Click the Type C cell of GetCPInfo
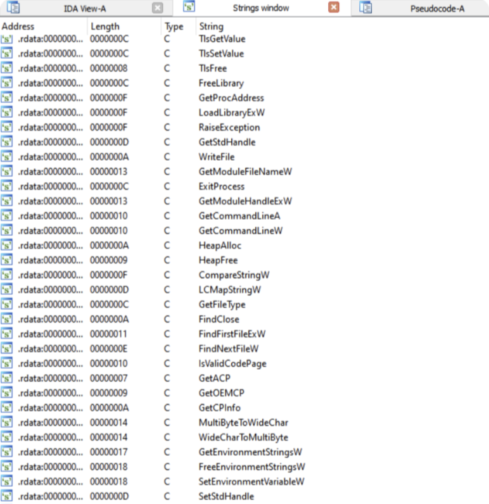 coord(167,408)
